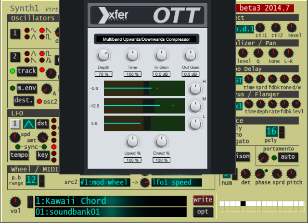
Task: Click the m.env button
Action: pyautogui.click(x=27, y=88)
